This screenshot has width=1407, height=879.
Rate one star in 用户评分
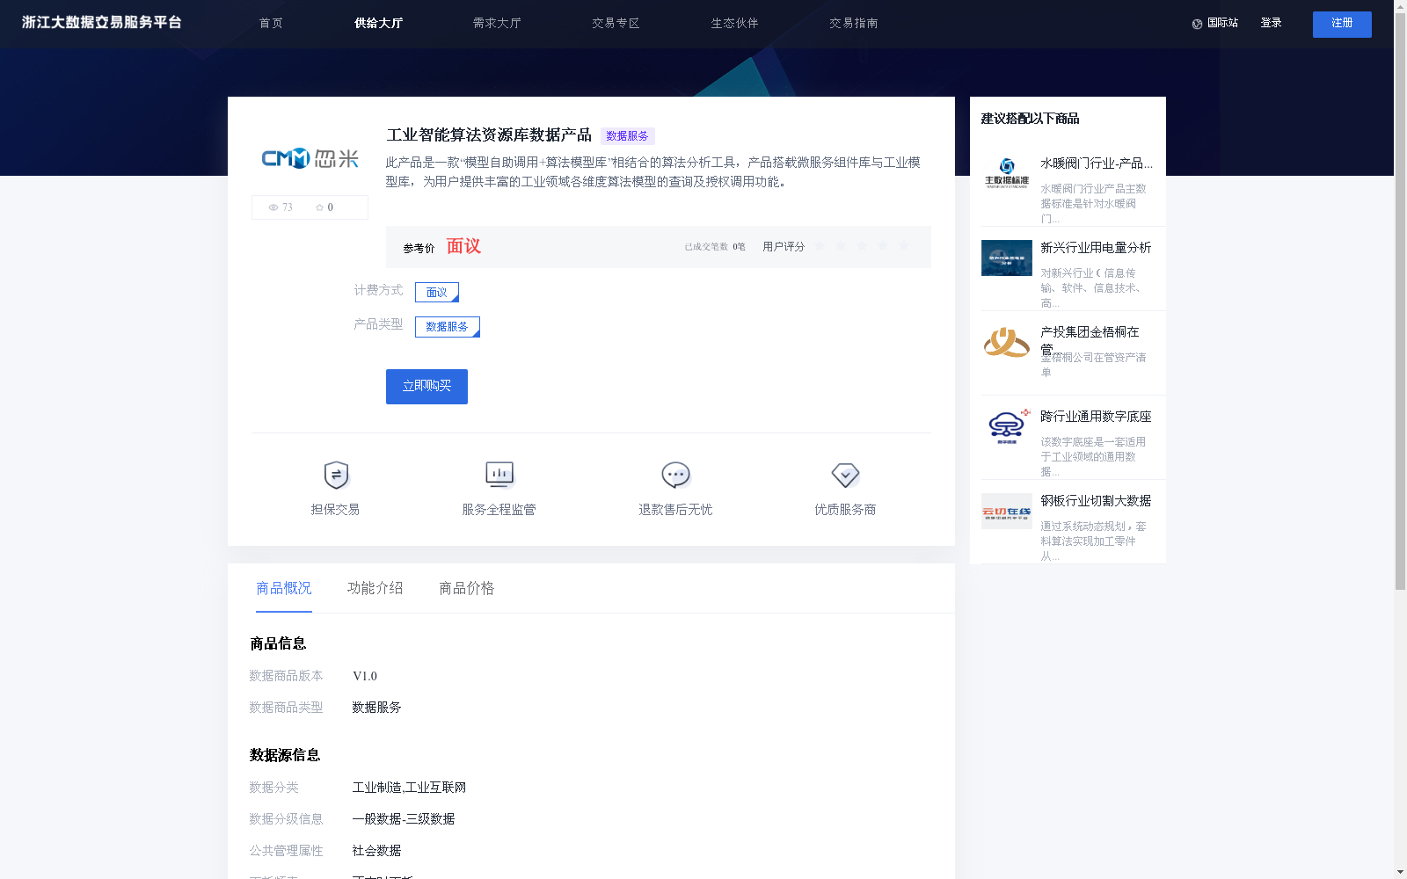820,246
